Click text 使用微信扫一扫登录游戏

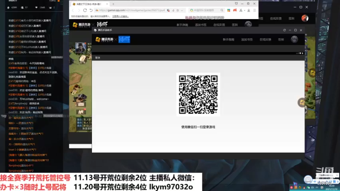pos(198,127)
